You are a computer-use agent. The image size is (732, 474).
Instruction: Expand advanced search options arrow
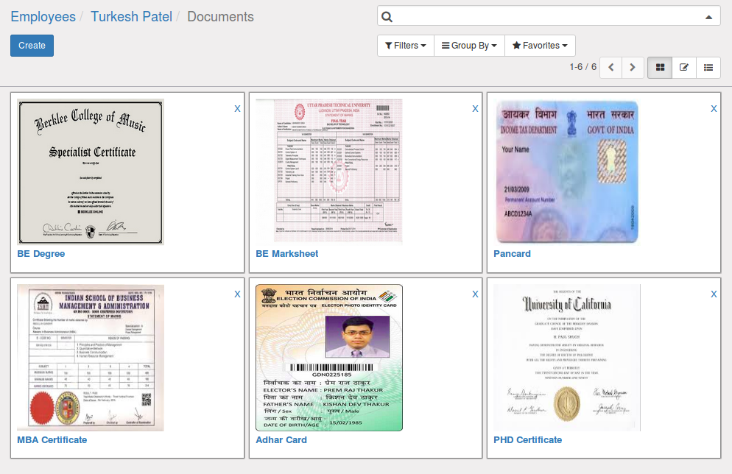708,17
